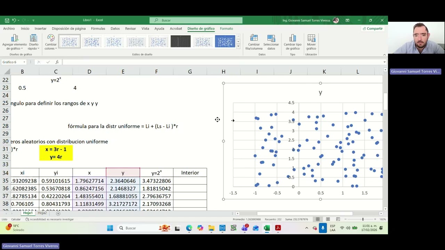Click the microphone icon in system tray
445x250 pixels.
[323, 228]
